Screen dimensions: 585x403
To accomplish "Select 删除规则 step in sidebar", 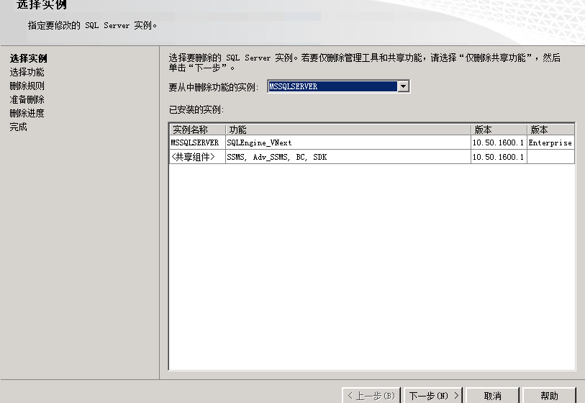I will [27, 86].
